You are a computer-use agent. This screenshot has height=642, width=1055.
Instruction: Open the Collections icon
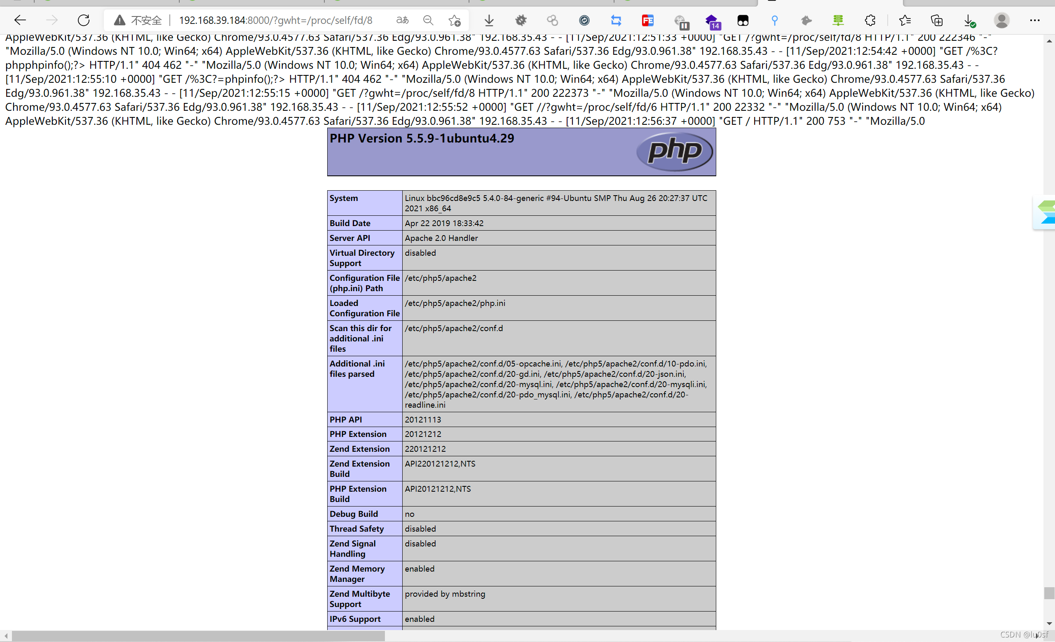[936, 20]
